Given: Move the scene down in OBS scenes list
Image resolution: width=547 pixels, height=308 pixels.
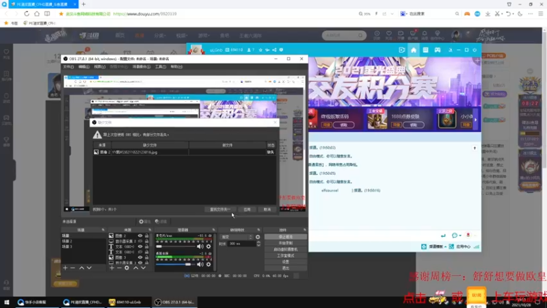Looking at the screenshot, I should [x=90, y=268].
